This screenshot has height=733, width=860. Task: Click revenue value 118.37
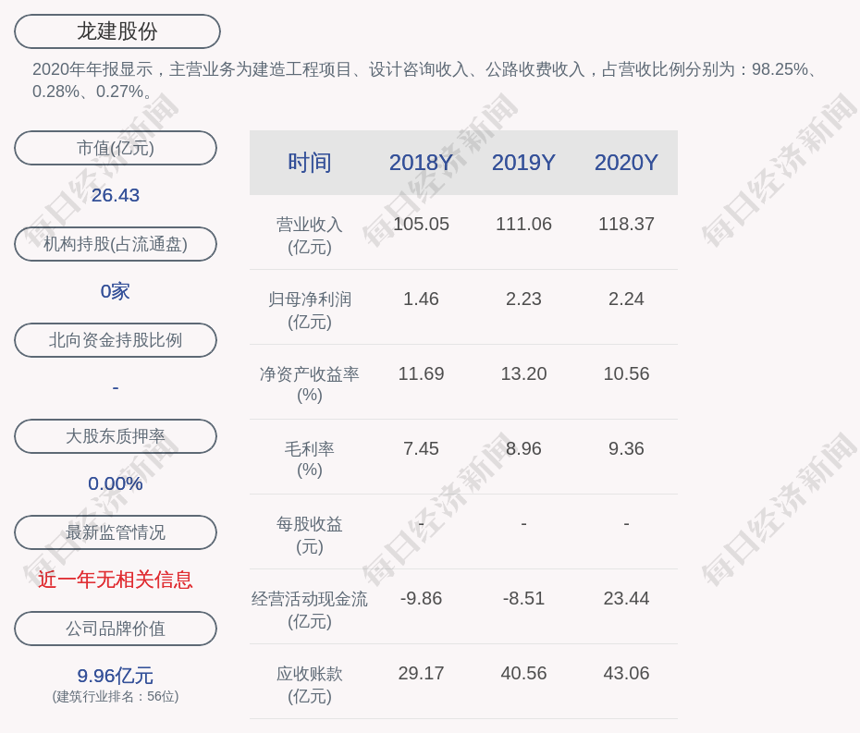coord(626,225)
